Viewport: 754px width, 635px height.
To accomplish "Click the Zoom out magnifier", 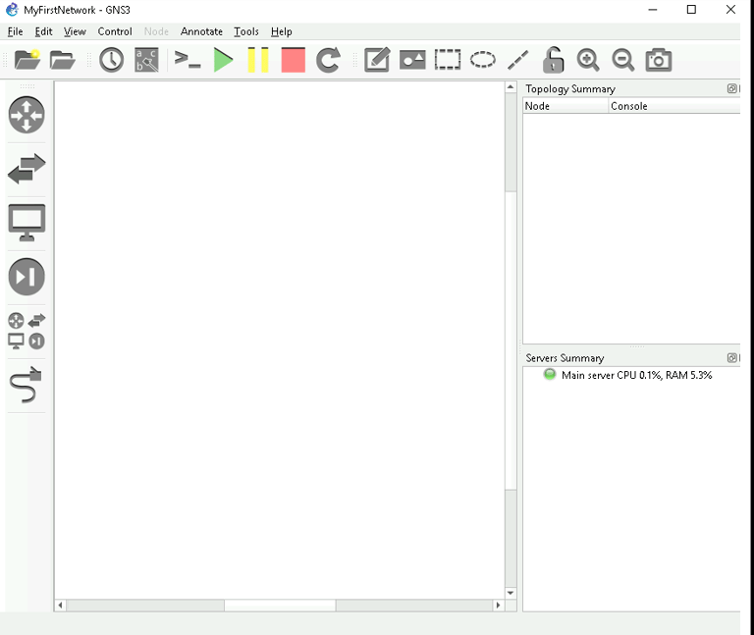I will [623, 60].
